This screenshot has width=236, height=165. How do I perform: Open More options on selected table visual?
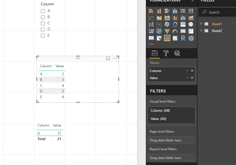point(115,58)
